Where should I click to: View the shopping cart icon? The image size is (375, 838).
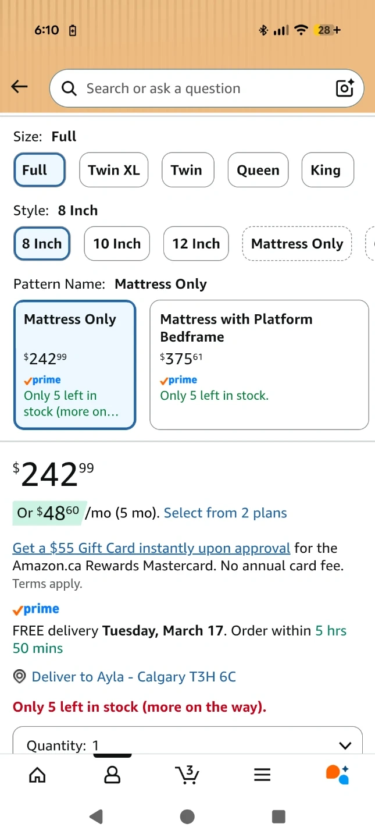[x=187, y=775]
